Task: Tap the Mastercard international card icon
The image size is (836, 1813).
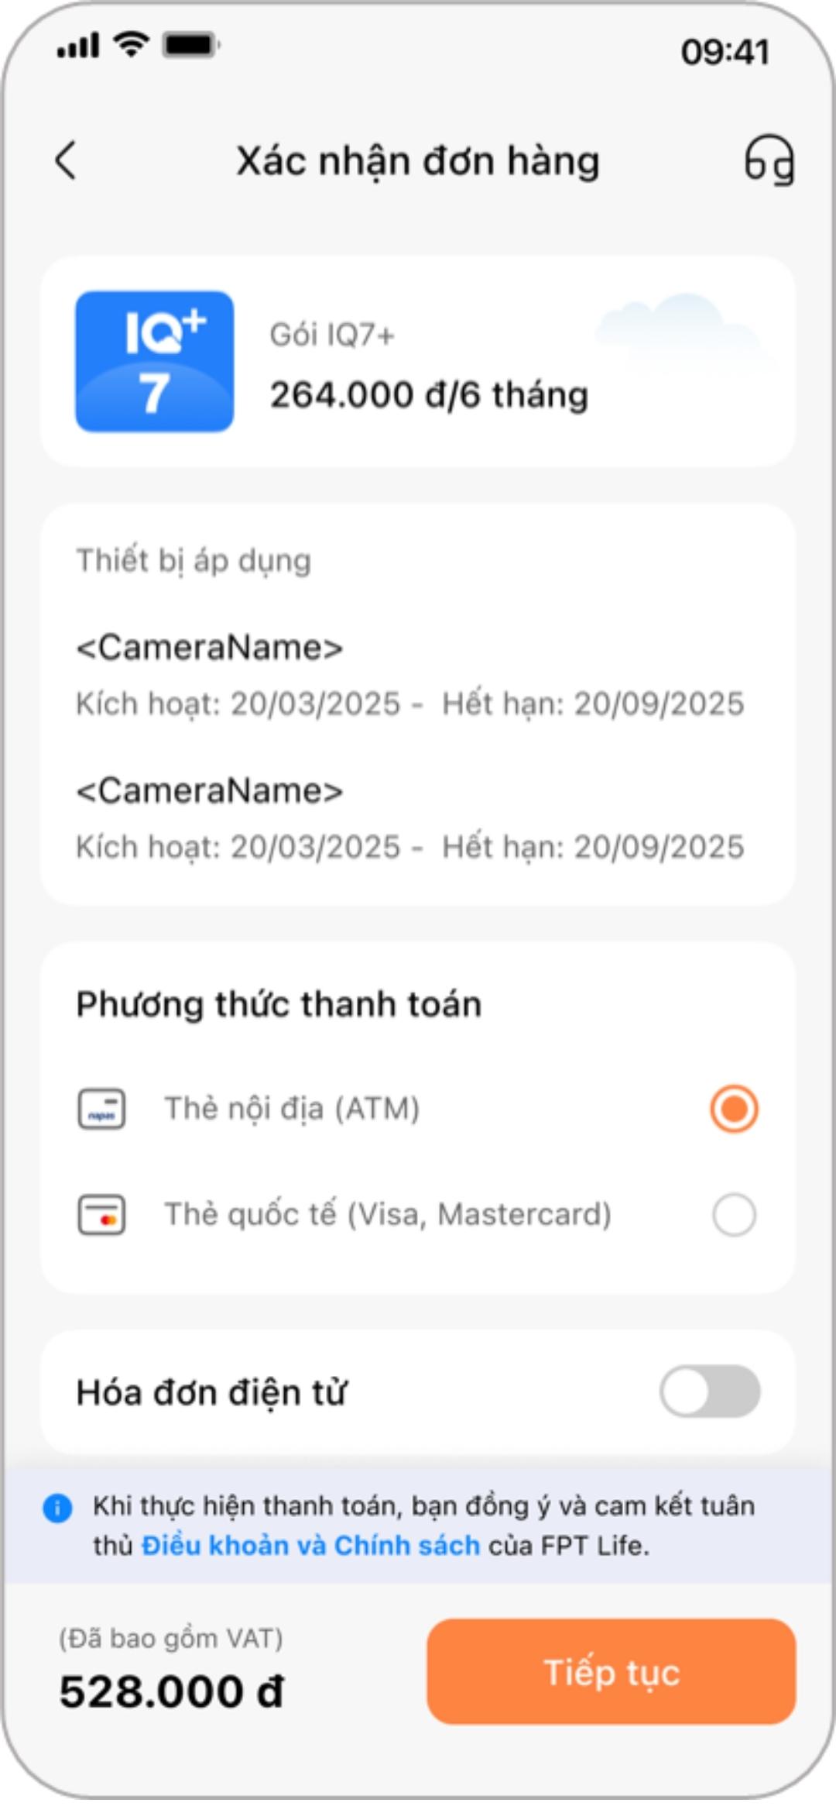Action: tap(101, 1214)
